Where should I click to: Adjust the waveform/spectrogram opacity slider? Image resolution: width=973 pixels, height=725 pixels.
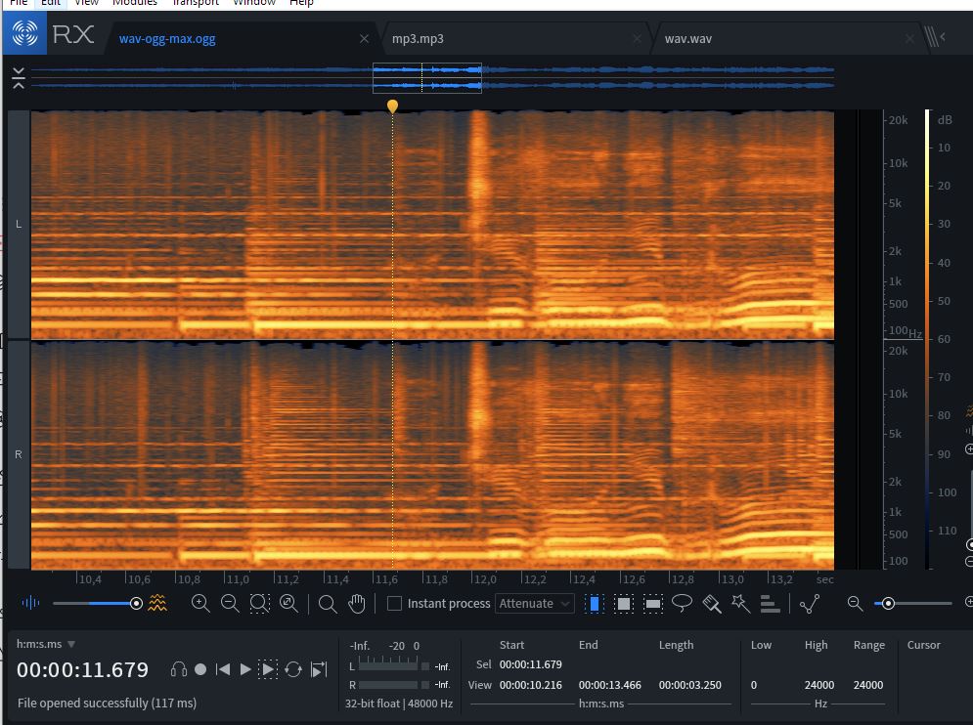[x=136, y=604]
